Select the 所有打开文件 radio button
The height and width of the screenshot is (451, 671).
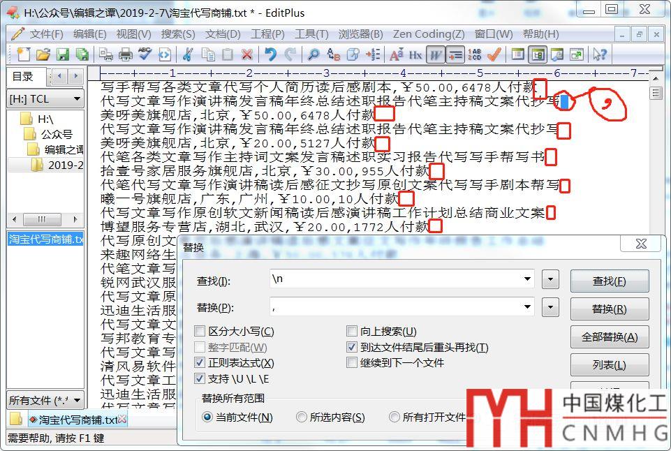pyautogui.click(x=394, y=417)
